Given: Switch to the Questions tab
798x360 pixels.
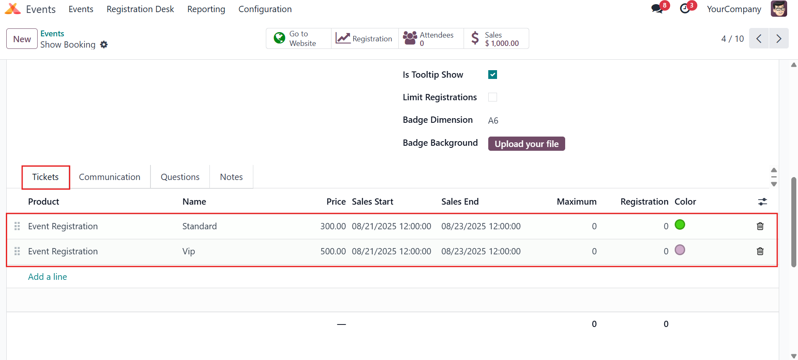Looking at the screenshot, I should [x=180, y=177].
